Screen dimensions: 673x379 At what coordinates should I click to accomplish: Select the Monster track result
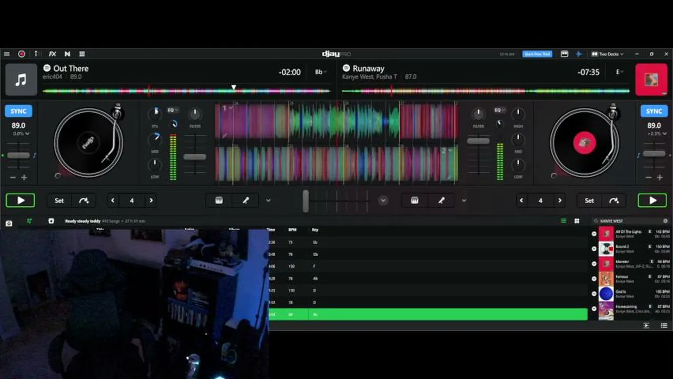point(630,264)
